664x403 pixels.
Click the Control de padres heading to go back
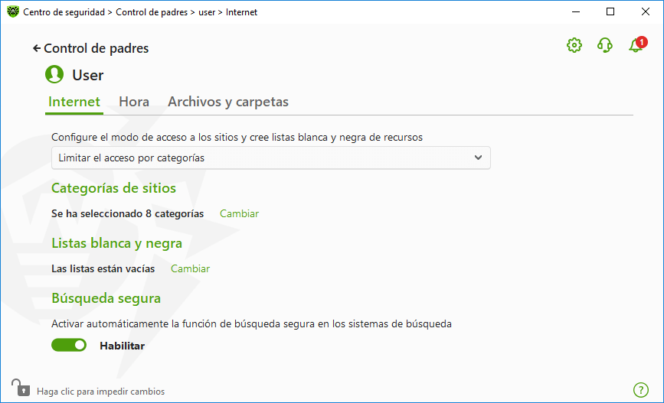[x=96, y=49]
